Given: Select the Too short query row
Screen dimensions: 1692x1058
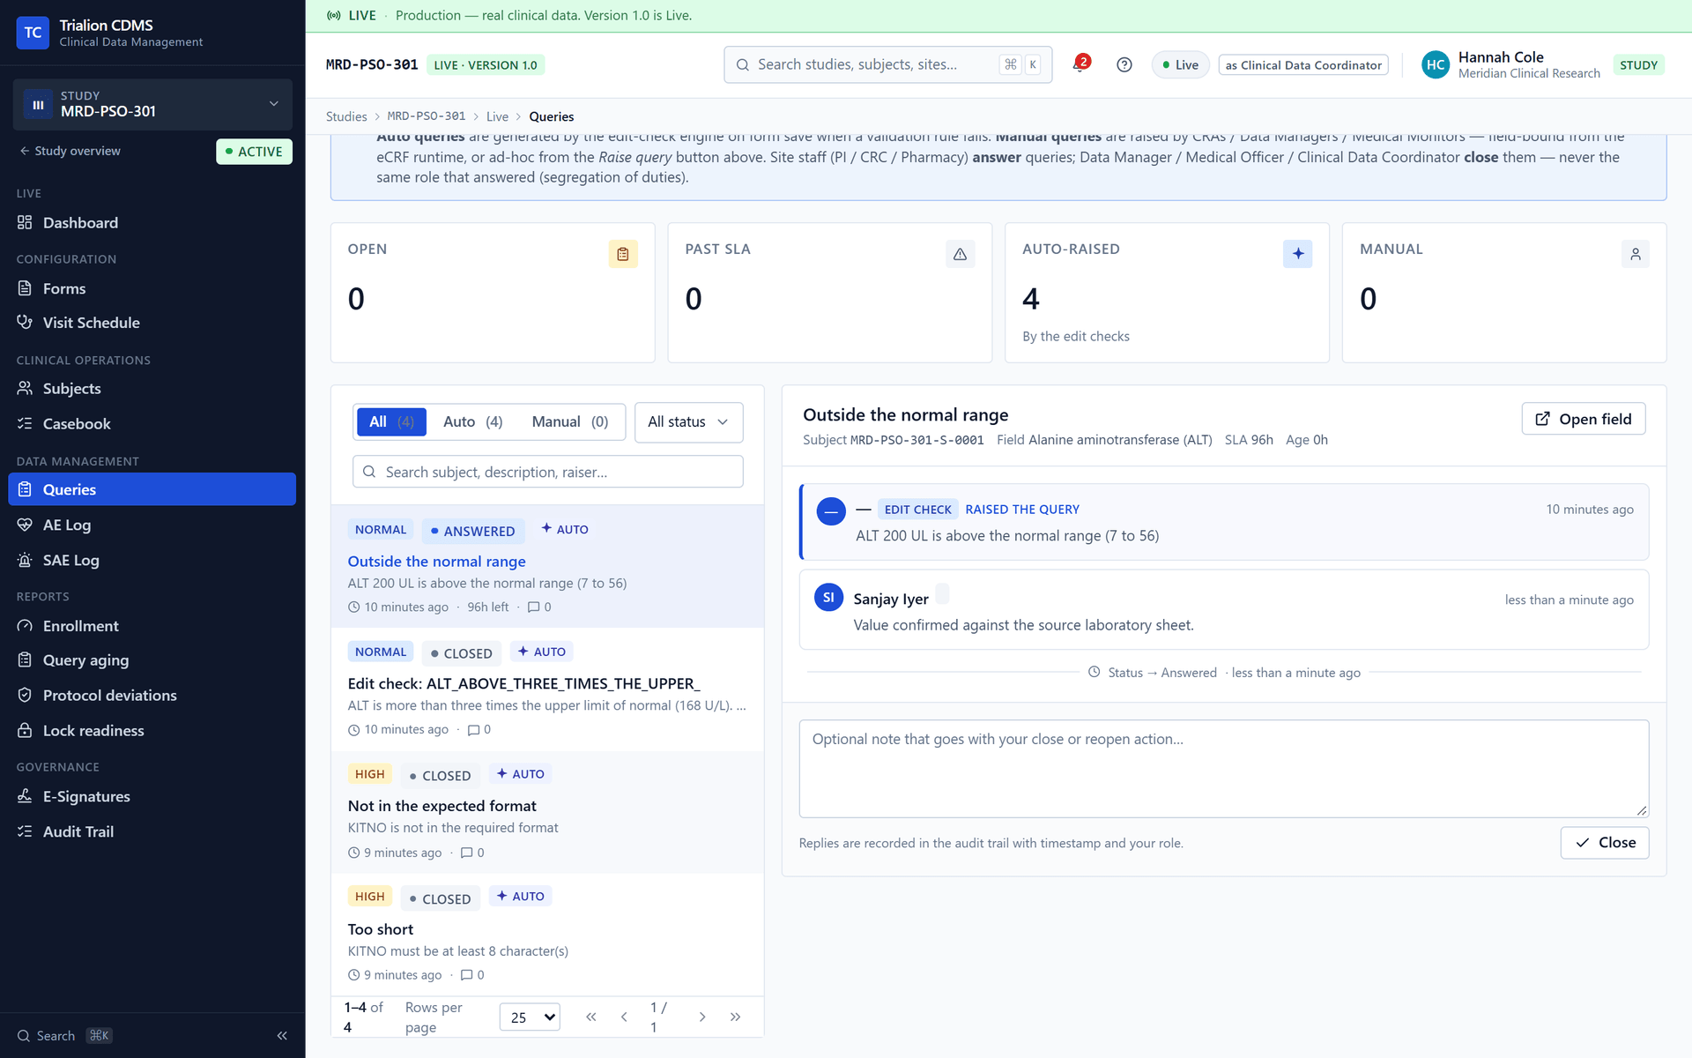Looking at the screenshot, I should click(547, 935).
